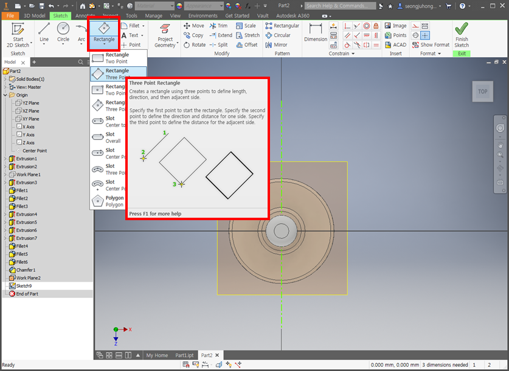Select the Point tool

[x=131, y=45]
